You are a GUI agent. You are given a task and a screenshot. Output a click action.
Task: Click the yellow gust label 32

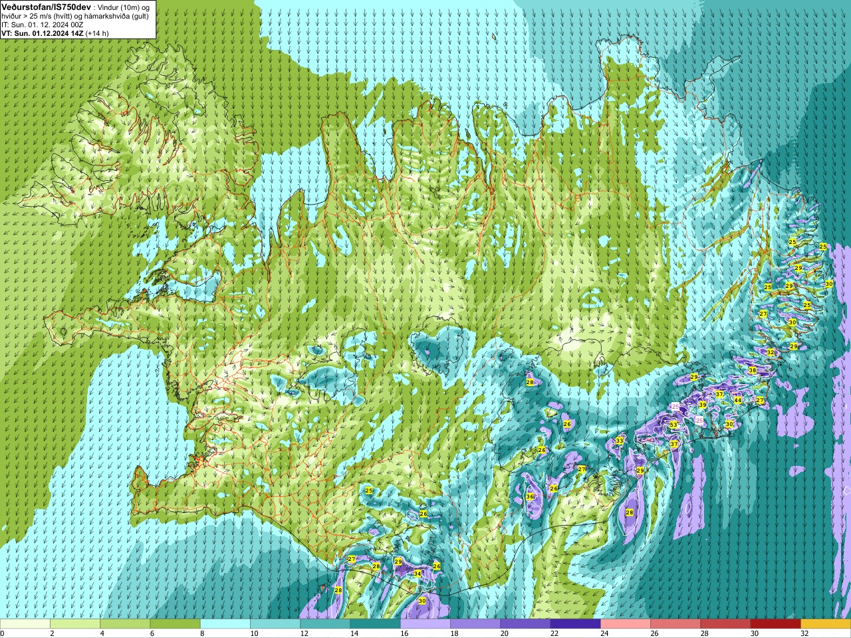click(771, 352)
